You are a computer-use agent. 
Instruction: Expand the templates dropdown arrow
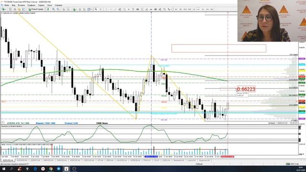coord(91,9)
